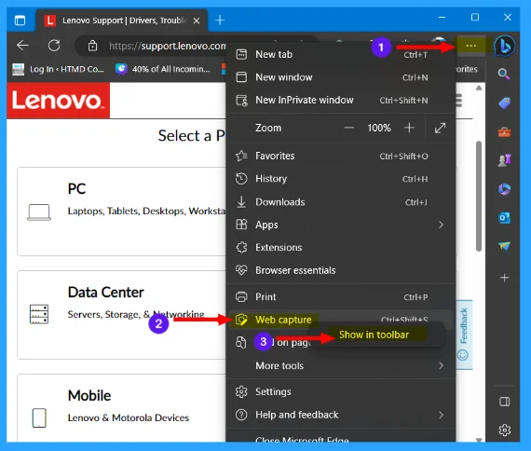The image size is (531, 451).
Task: Open Bing chat sidebar icon
Action: (505, 46)
